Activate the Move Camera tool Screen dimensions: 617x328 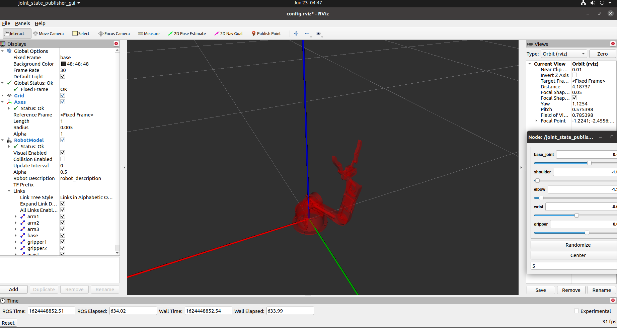48,33
